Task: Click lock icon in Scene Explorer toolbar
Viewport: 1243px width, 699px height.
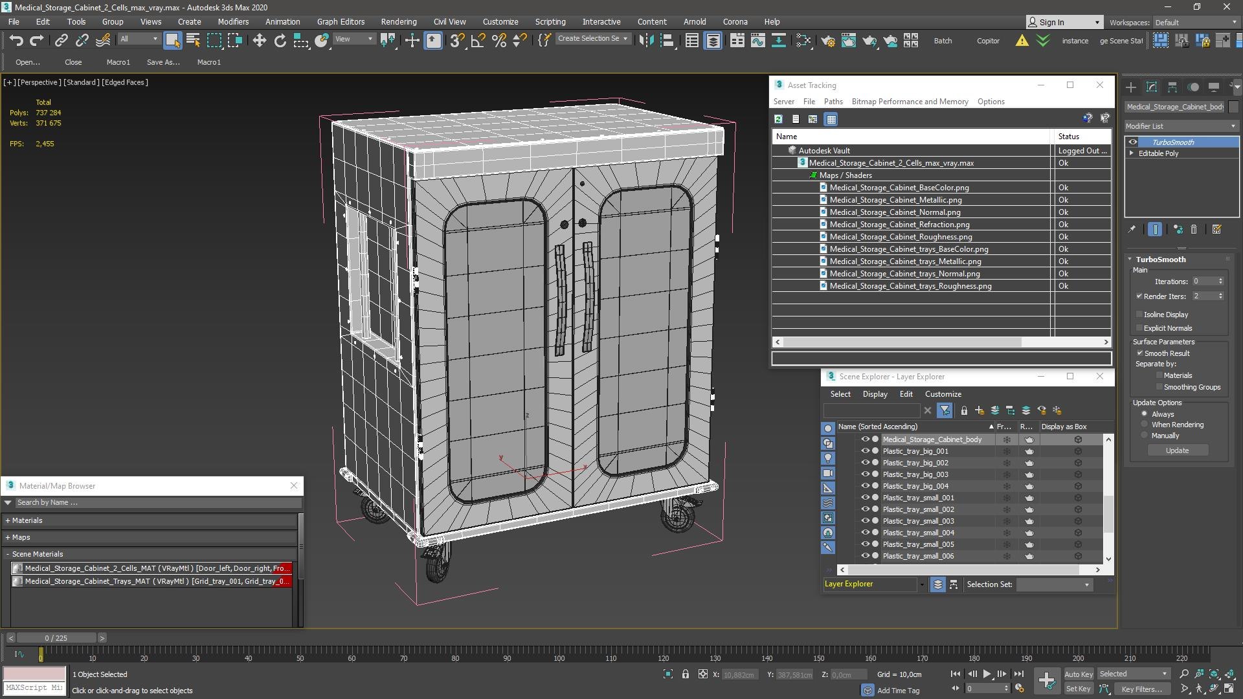Action: [964, 410]
